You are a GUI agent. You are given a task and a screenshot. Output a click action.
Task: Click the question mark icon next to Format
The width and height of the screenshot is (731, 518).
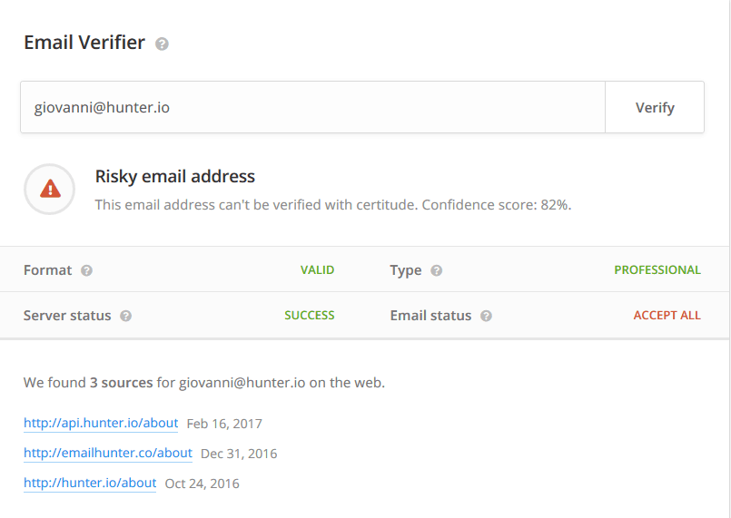[x=86, y=270]
